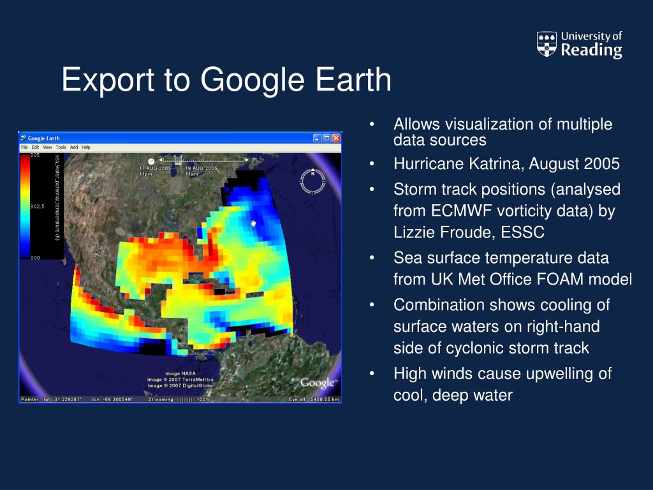This screenshot has width=653, height=490.
Task: Click the 'High winds cause upwelling' bullet
Action: 503,373
